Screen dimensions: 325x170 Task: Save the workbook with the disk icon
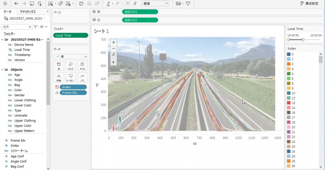(x=32, y=4)
